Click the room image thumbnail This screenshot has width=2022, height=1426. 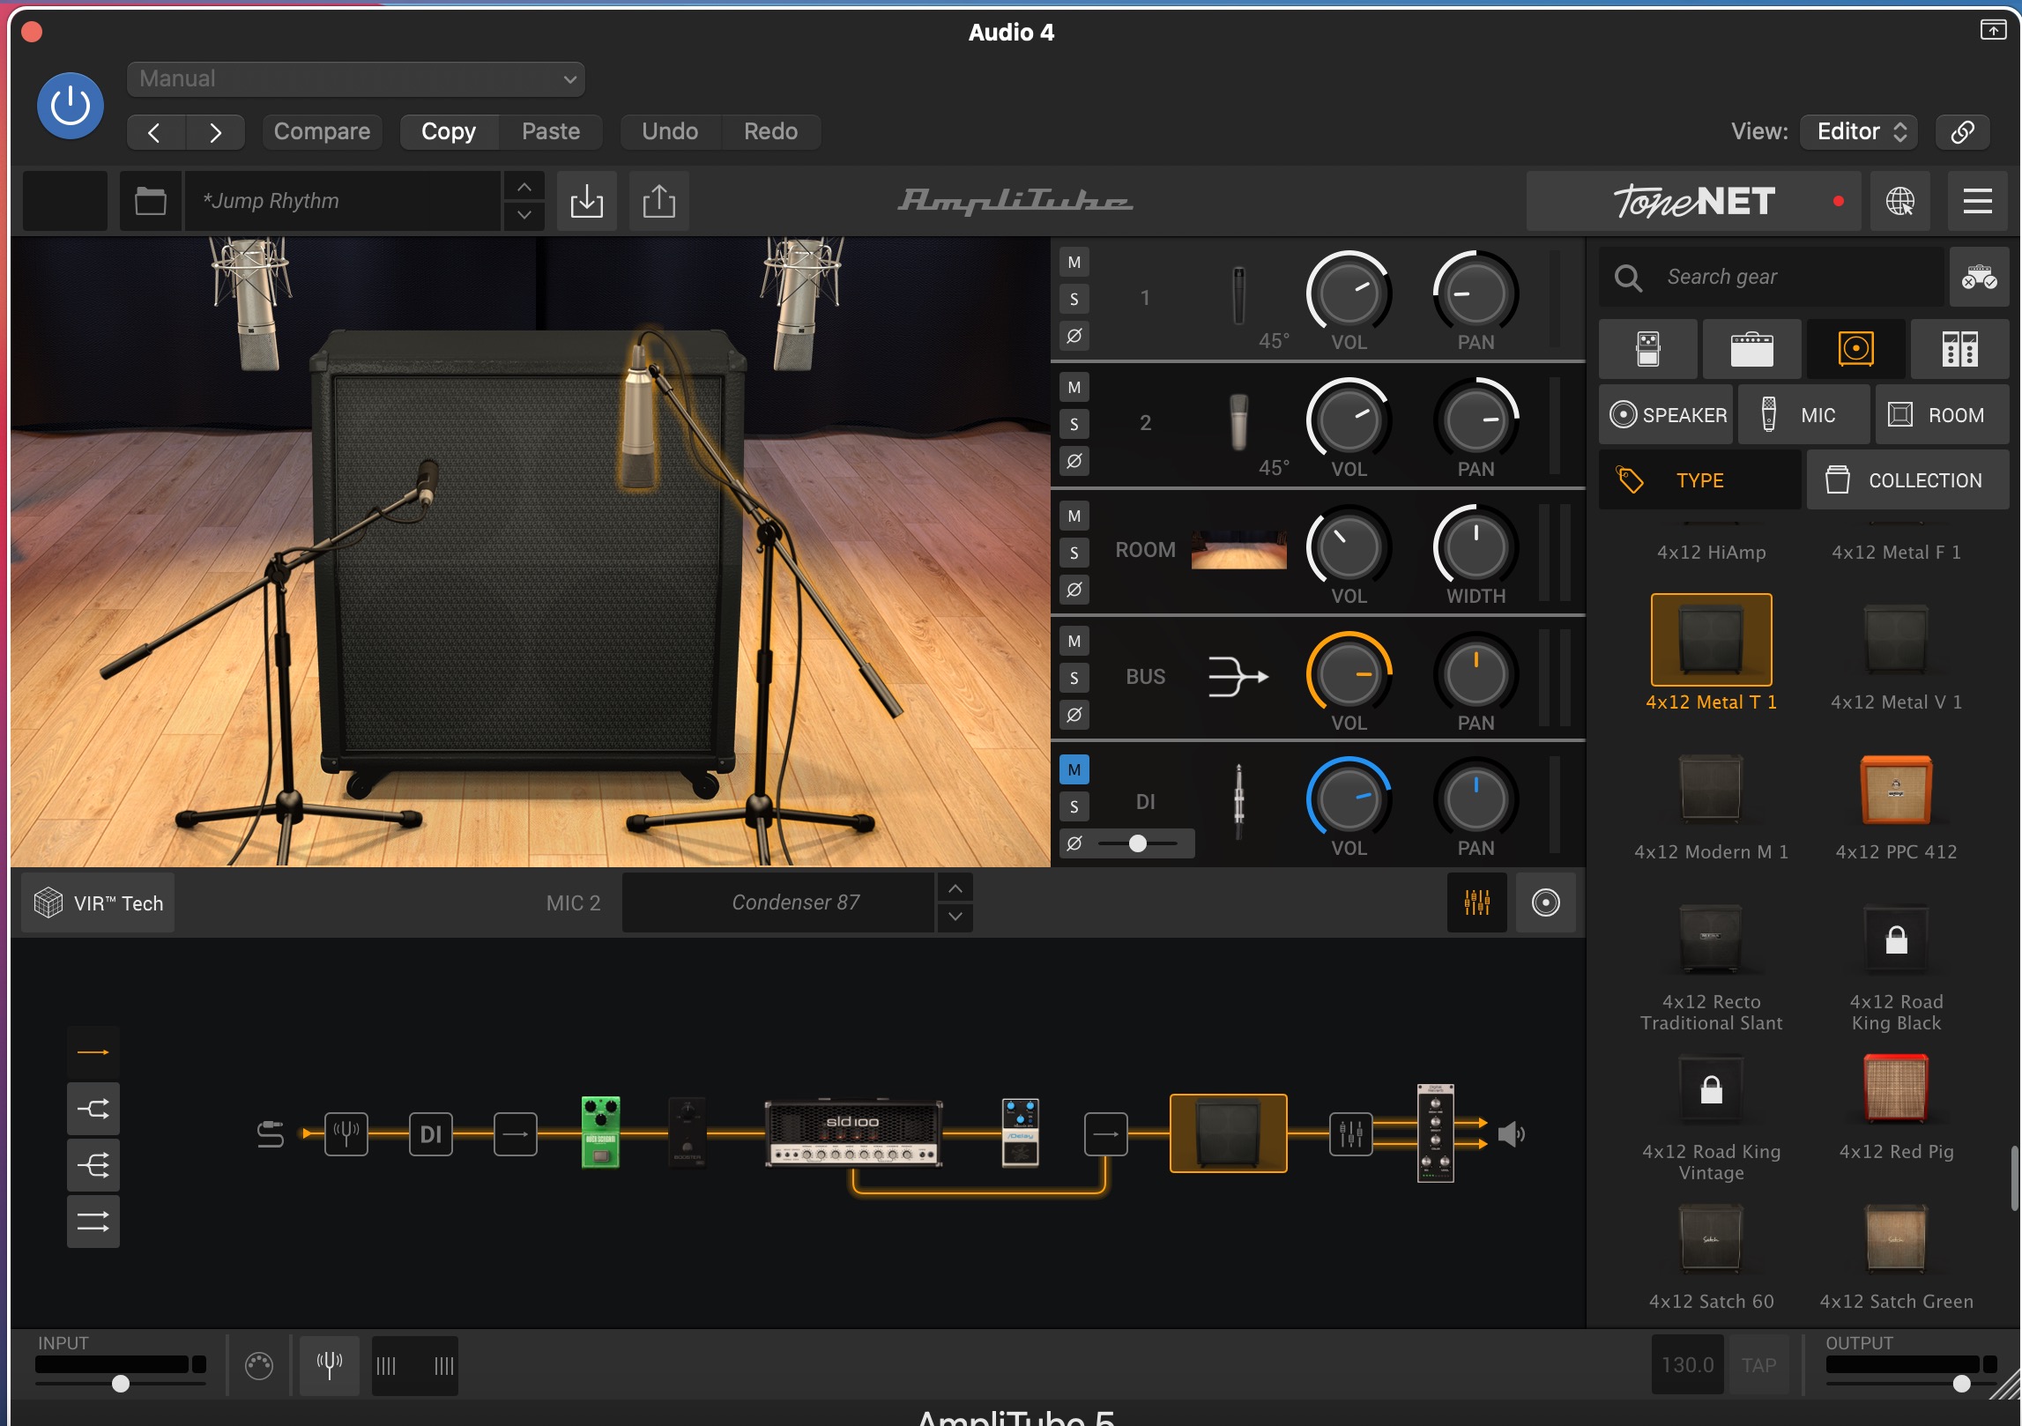1238,550
